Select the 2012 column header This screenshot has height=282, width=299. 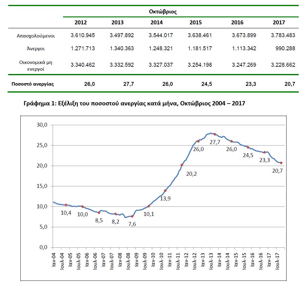(x=81, y=23)
